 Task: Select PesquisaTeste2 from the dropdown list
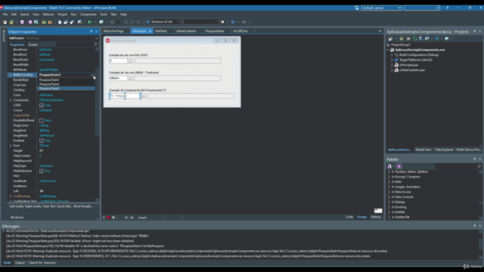point(66,84)
